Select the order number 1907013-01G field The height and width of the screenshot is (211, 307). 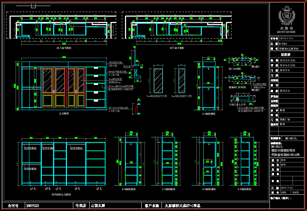tap(286, 38)
